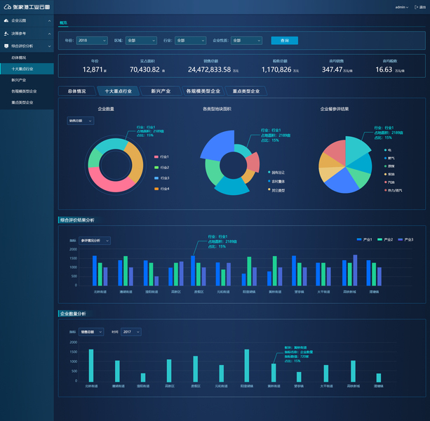Image resolution: width=430 pixels, height=421 pixels.
Task: Switch to the 十大重点行业 tab
Action: coord(119,91)
